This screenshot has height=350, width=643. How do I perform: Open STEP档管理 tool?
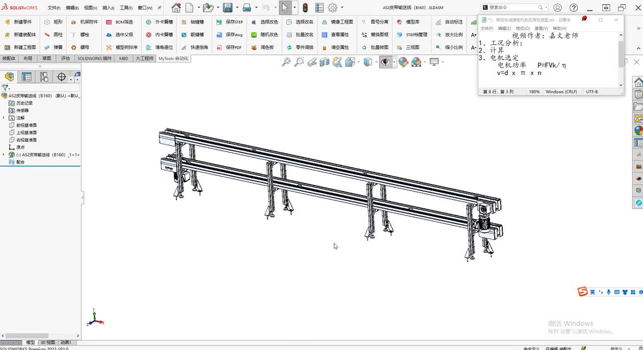coord(412,35)
